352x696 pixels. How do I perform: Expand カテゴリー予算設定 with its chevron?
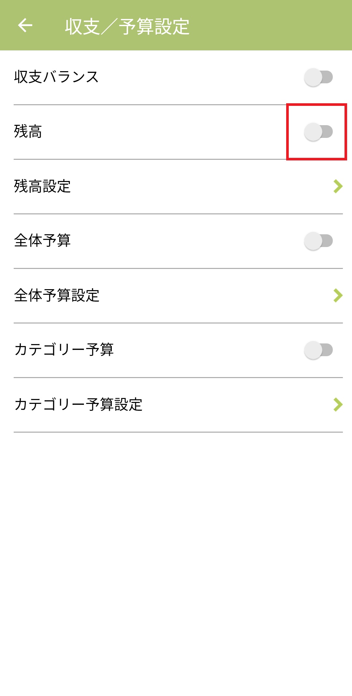338,405
